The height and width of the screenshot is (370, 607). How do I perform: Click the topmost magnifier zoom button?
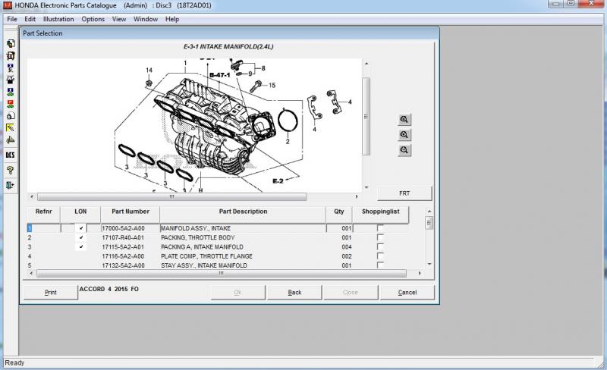point(404,120)
